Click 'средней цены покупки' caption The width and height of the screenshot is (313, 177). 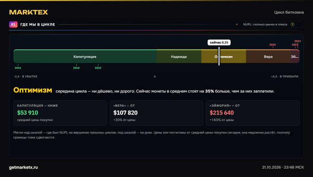pos(35,120)
